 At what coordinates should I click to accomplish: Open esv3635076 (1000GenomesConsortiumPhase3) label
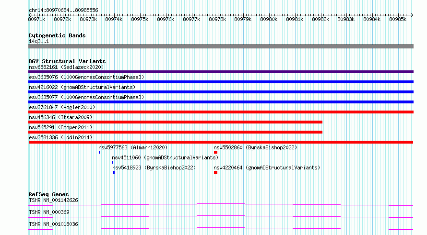(x=86, y=77)
